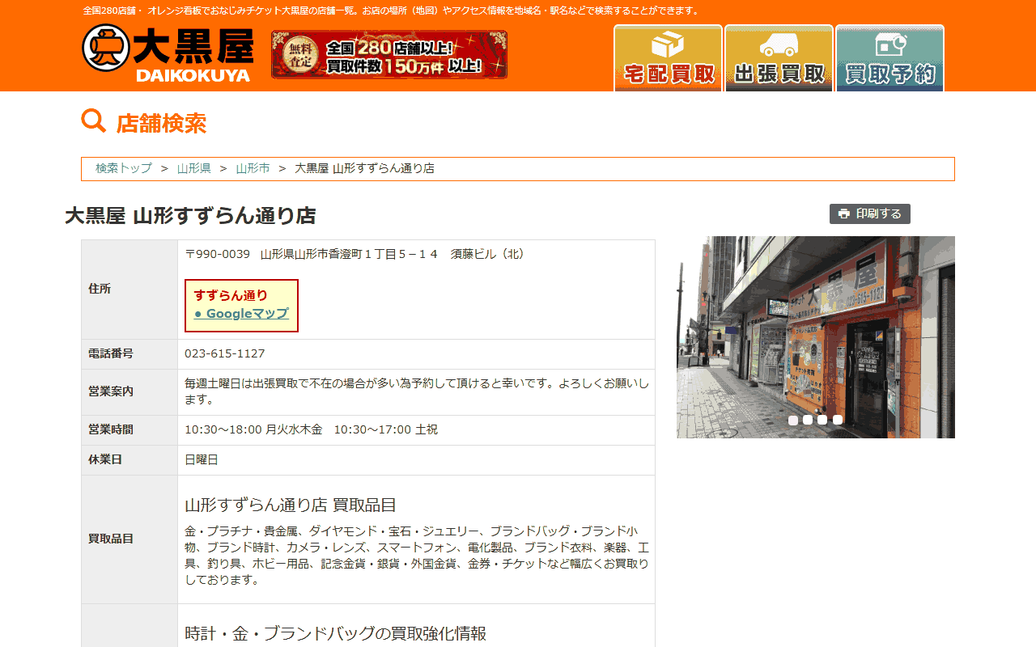1036x647 pixels.
Task: Select the 住所 row label
Action: [100, 289]
